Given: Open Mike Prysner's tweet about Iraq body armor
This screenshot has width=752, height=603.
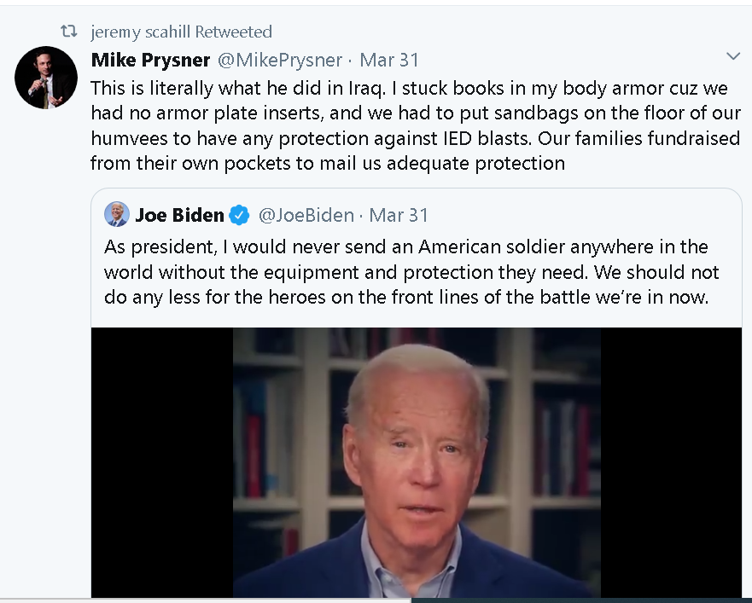Looking at the screenshot, I should (416, 125).
